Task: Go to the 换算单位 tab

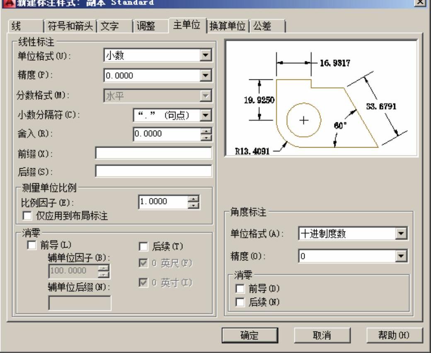Action: coord(228,26)
